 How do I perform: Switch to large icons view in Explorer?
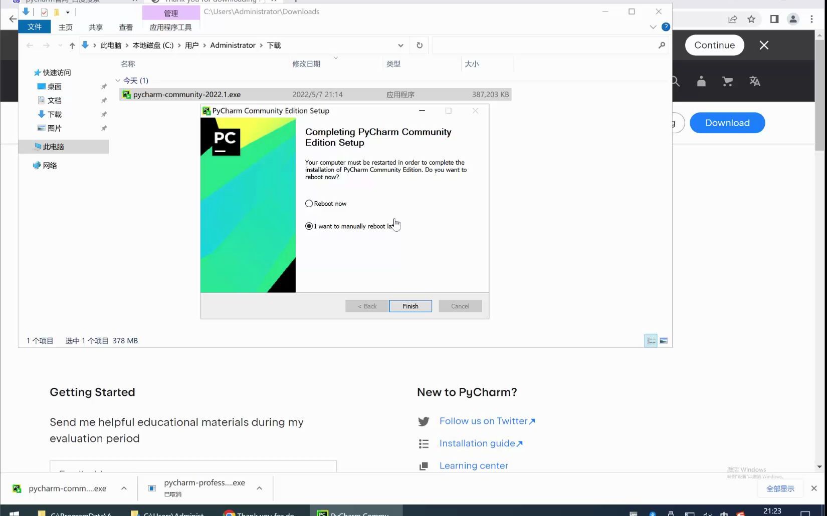click(x=664, y=341)
